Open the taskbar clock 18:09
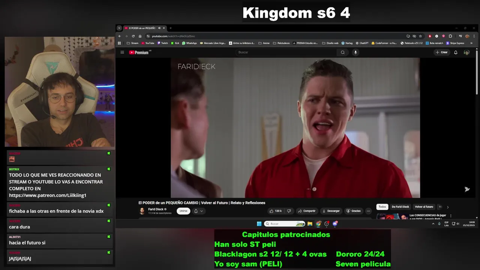 (468, 224)
